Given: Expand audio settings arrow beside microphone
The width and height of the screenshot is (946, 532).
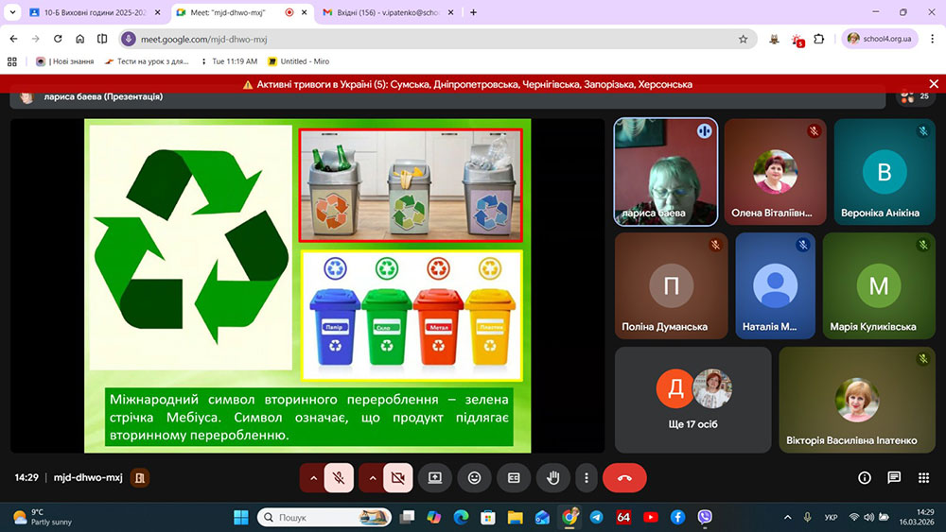Looking at the screenshot, I should point(313,478).
